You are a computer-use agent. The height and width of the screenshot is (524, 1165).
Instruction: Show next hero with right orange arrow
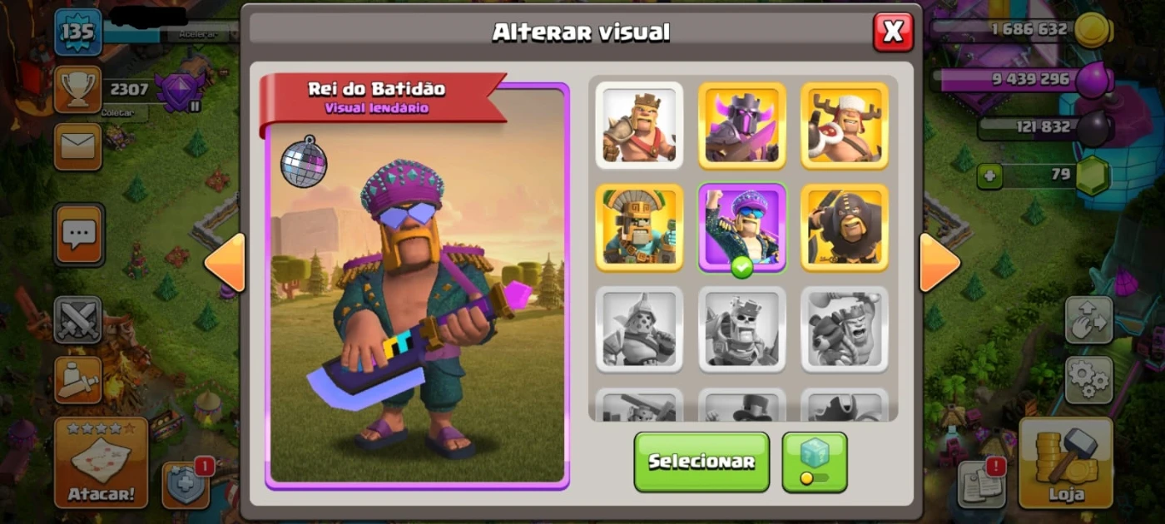pyautogui.click(x=939, y=263)
